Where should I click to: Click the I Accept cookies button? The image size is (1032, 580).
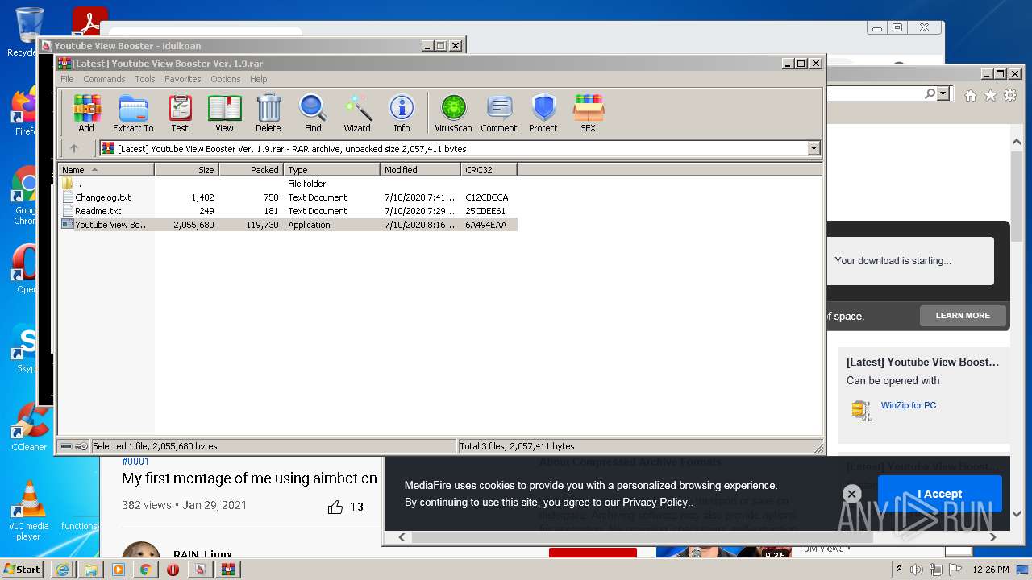pos(939,494)
